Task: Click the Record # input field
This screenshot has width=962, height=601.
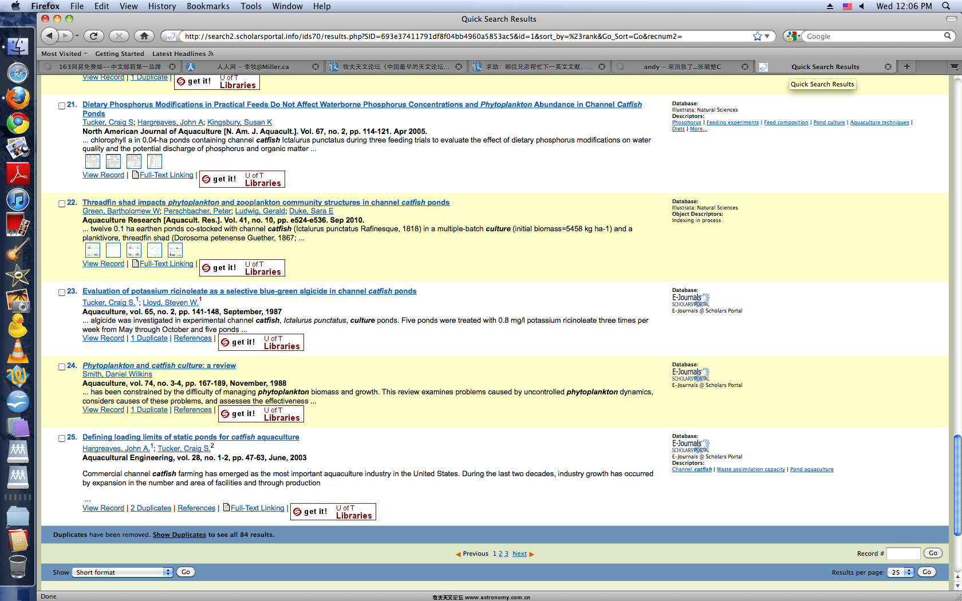Action: pyautogui.click(x=903, y=553)
